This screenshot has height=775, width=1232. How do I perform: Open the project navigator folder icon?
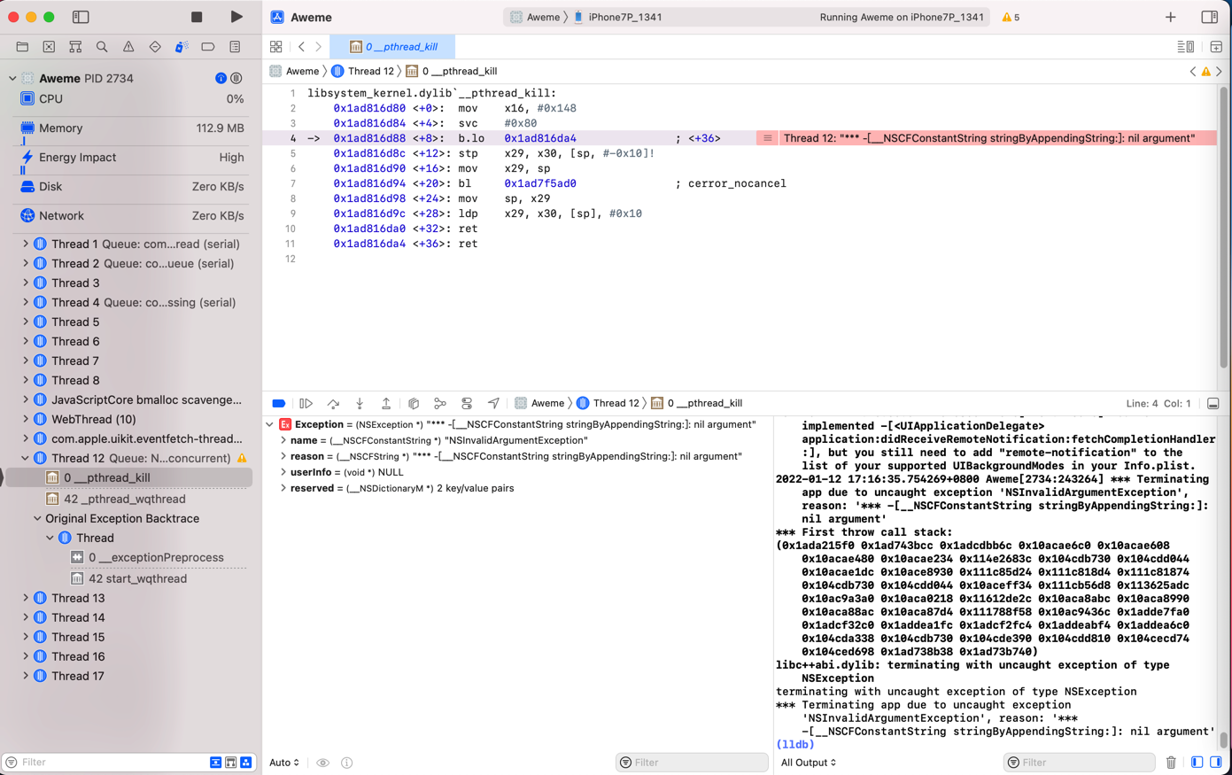22,47
